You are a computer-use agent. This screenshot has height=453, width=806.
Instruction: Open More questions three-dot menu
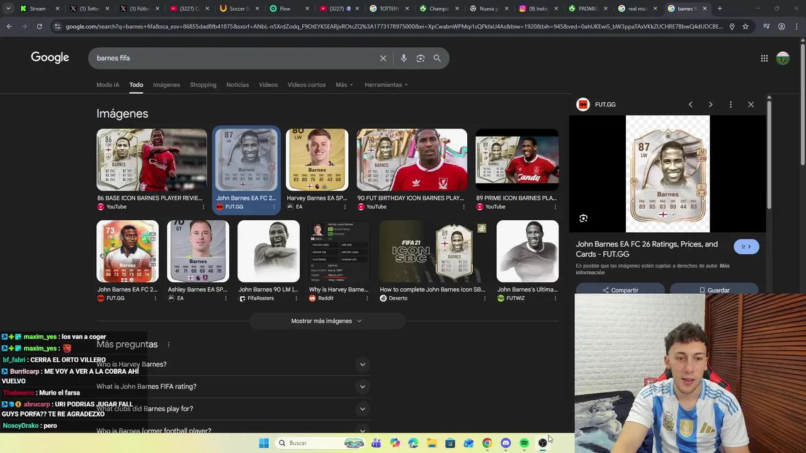tap(168, 344)
